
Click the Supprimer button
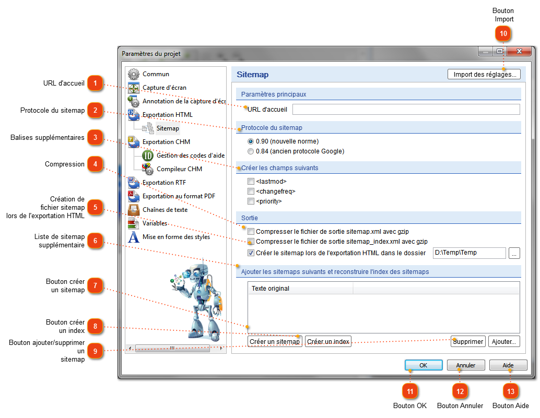[468, 342]
